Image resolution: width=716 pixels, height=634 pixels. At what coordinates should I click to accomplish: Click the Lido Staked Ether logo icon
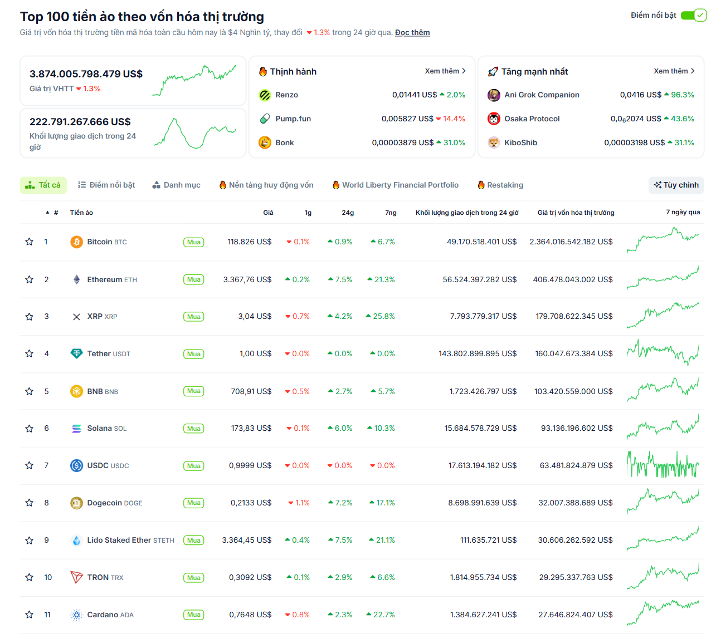pos(76,540)
